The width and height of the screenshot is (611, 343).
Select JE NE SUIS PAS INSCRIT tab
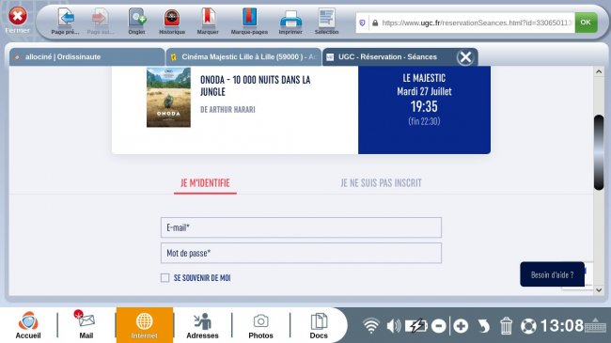pyautogui.click(x=381, y=183)
